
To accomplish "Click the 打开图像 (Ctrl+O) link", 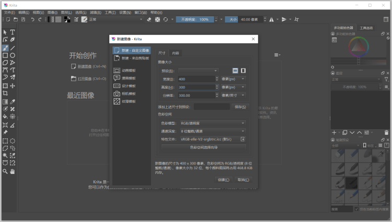I will (92, 79).
